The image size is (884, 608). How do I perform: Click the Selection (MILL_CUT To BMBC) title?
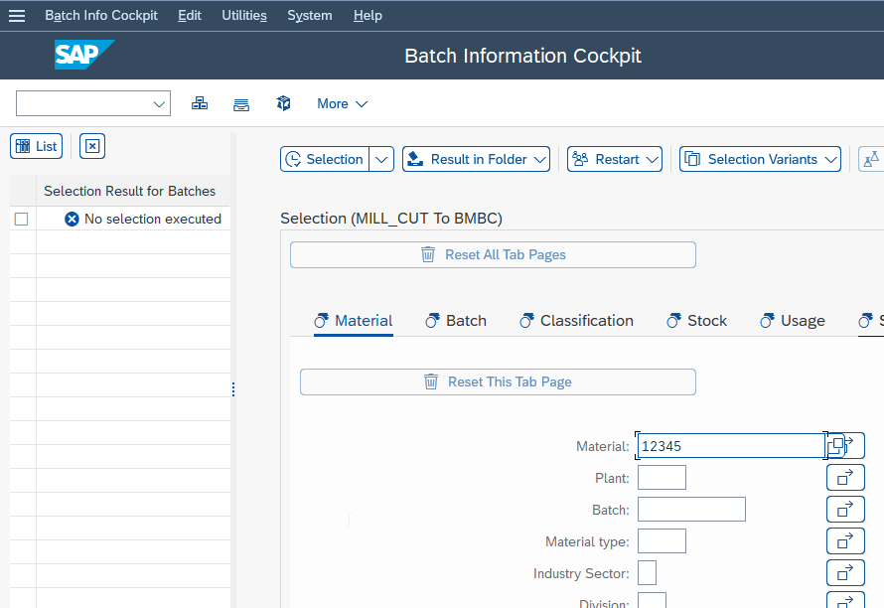[x=391, y=219]
